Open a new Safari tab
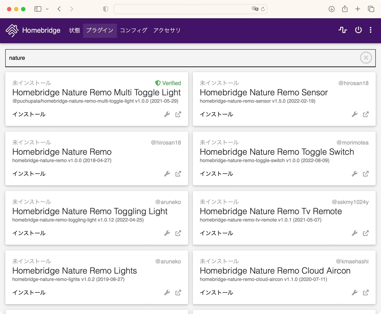Image resolution: width=381 pixels, height=314 pixels. click(x=358, y=9)
